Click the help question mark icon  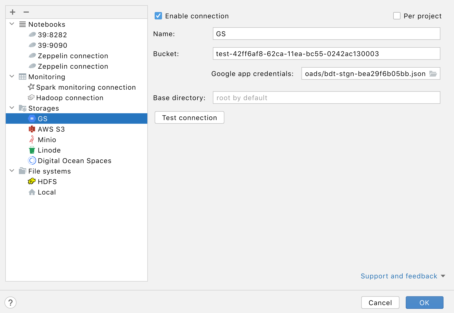(11, 303)
